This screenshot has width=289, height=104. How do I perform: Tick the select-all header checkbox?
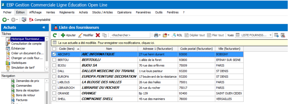pos(54,49)
